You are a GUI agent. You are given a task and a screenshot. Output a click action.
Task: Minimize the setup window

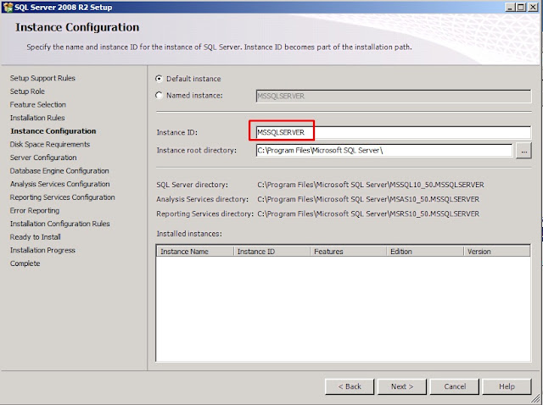[x=510, y=8]
